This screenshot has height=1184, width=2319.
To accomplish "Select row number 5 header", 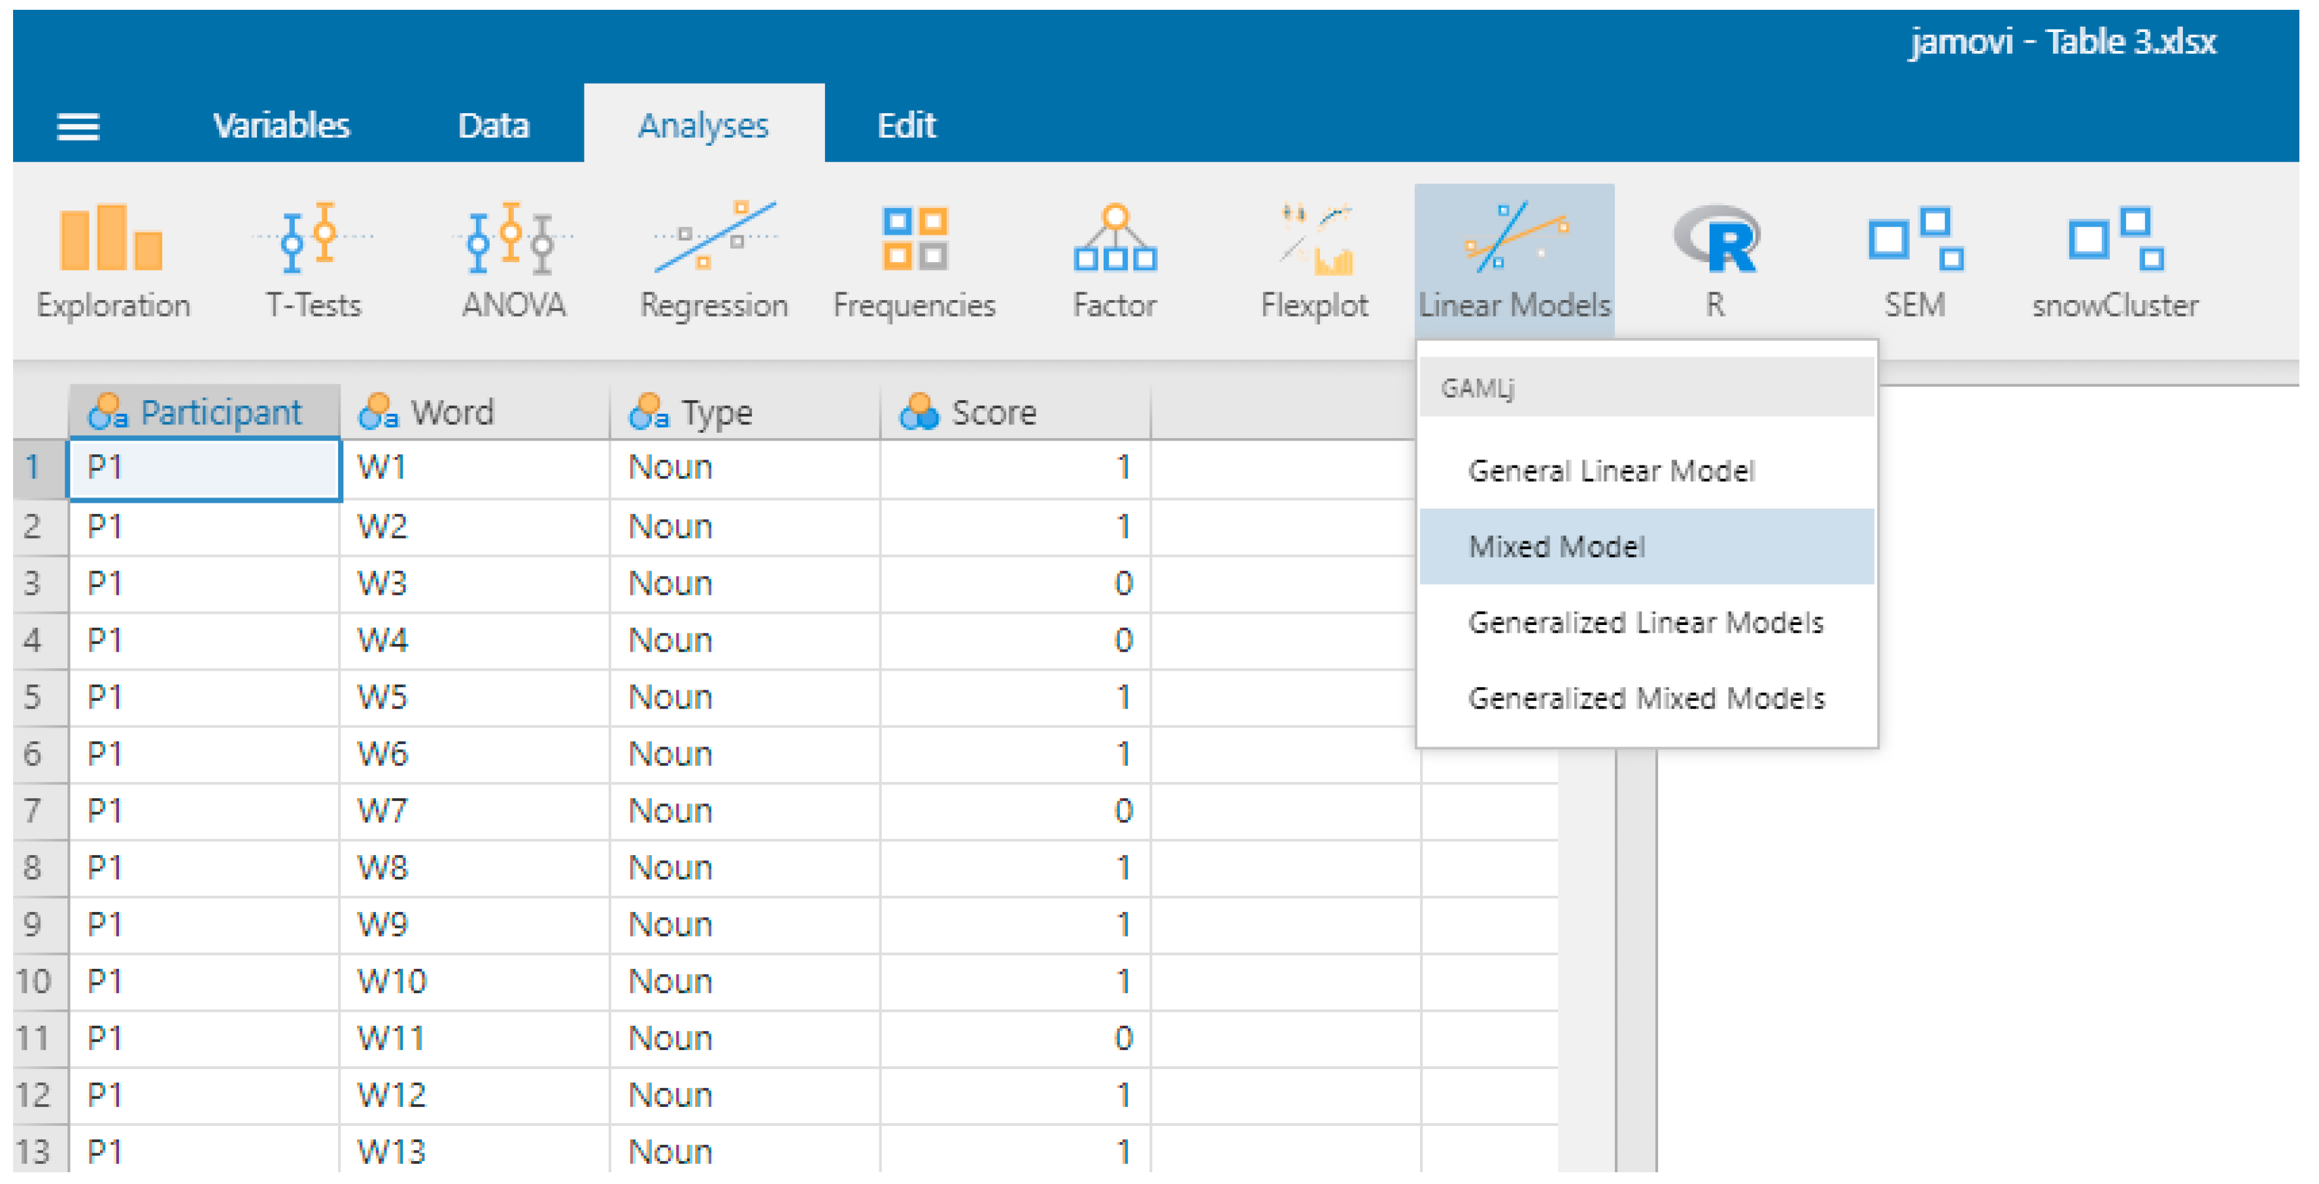I will pos(41,697).
